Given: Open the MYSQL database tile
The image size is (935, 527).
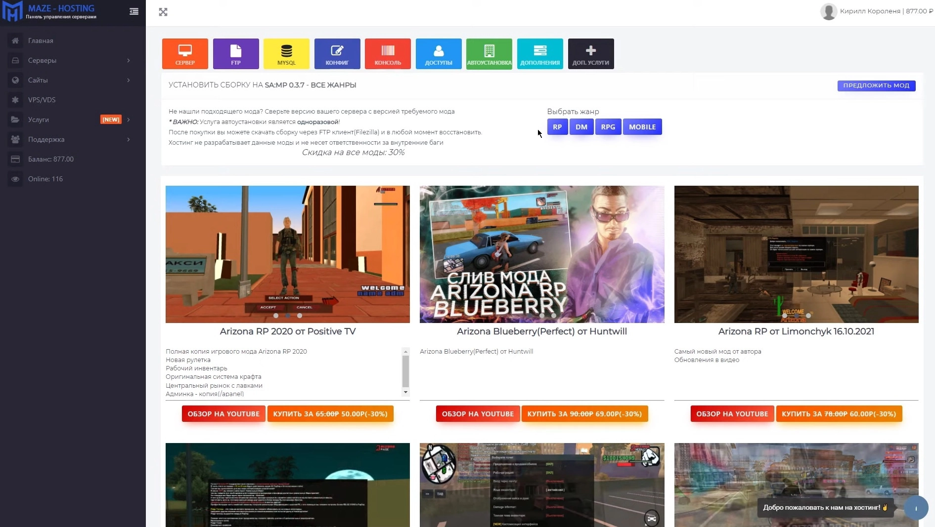Looking at the screenshot, I should pyautogui.click(x=286, y=54).
